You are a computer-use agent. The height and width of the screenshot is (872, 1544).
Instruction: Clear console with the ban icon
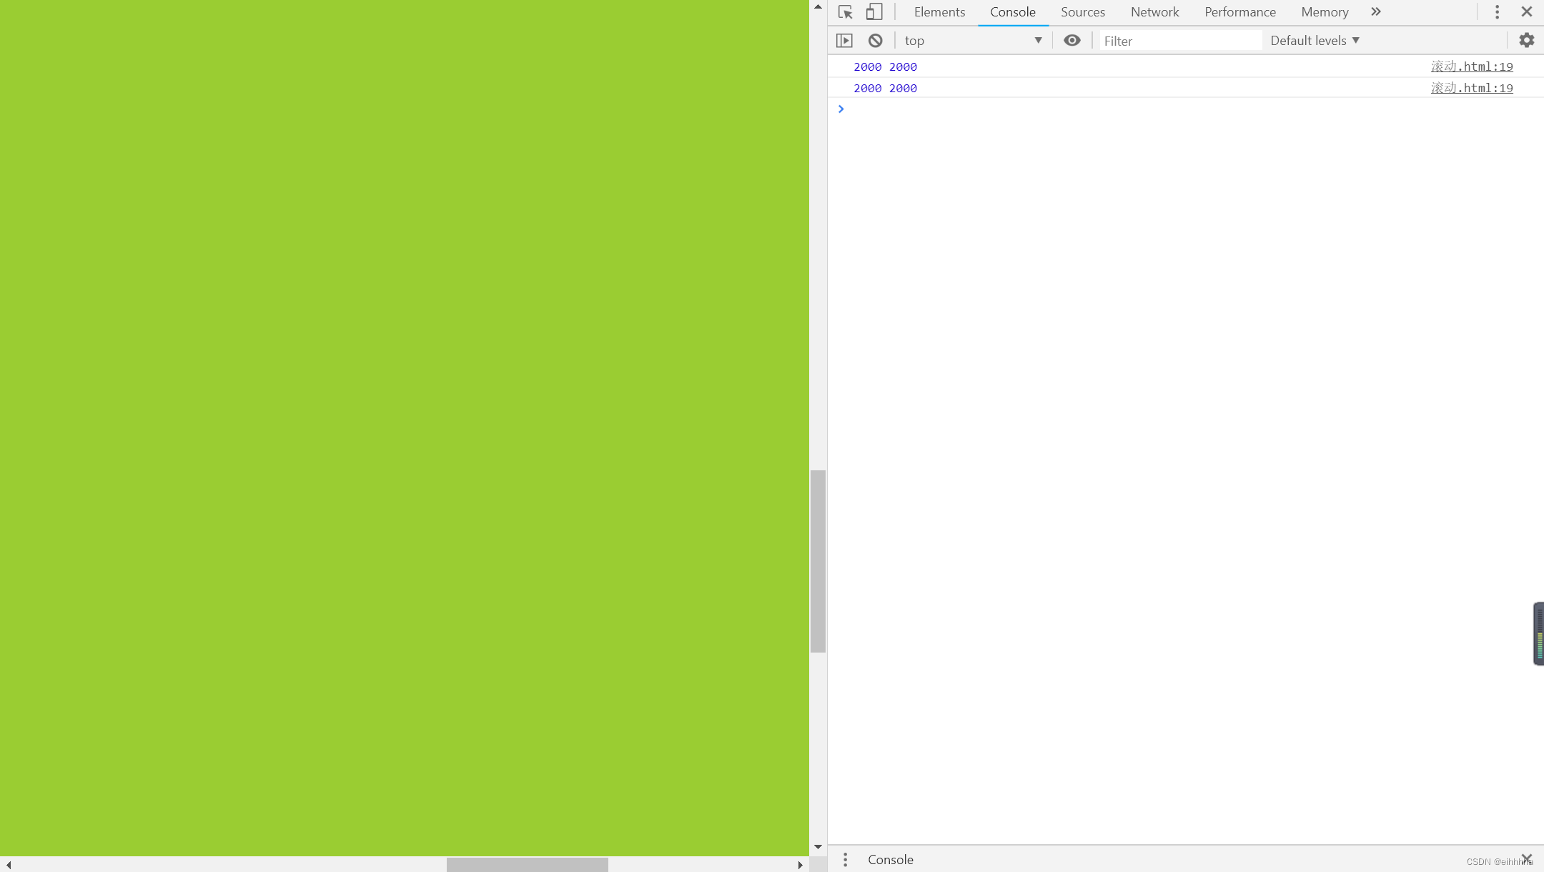coord(875,41)
